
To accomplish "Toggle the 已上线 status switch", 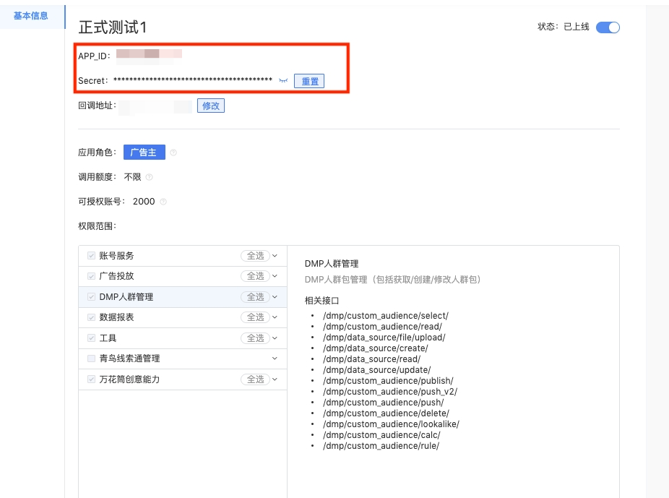I will click(x=608, y=27).
